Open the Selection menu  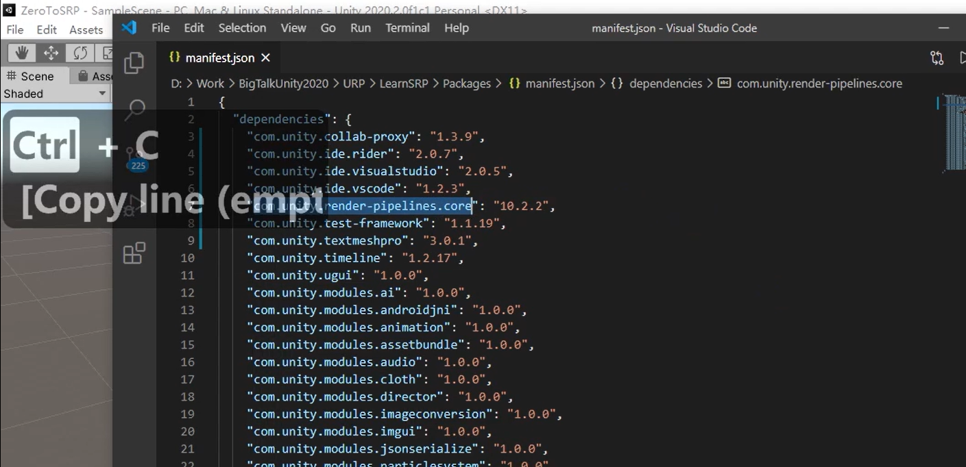[x=242, y=28]
